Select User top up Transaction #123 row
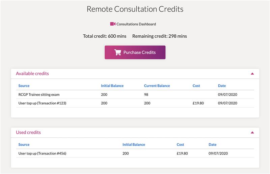Image resolution: width=270 pixels, height=174 pixels. click(135, 103)
